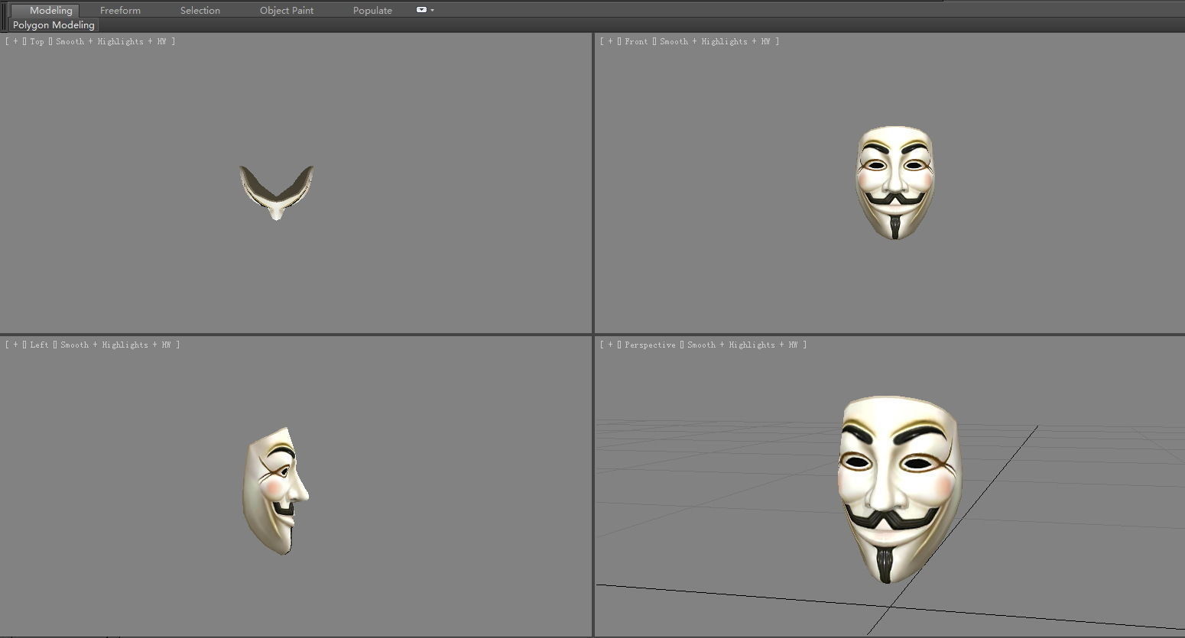This screenshot has height=638, width=1185.
Task: Expand the Polygon Modeling panel
Action: [54, 25]
